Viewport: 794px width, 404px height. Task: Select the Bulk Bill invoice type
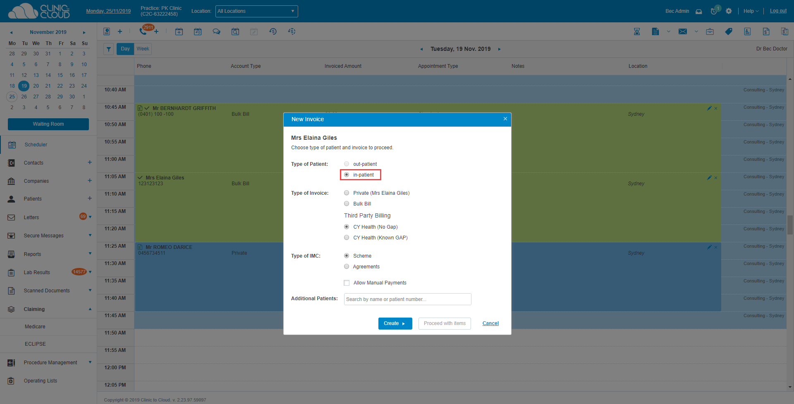tap(347, 203)
